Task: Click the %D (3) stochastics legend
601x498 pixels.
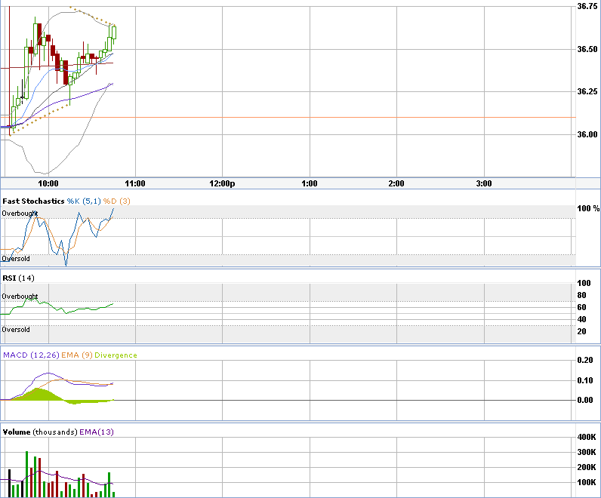Action: click(x=116, y=201)
